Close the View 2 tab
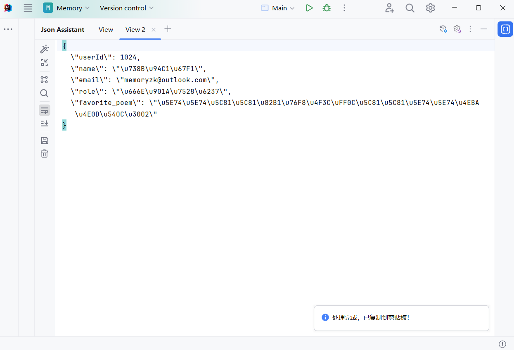The height and width of the screenshot is (350, 514). [x=154, y=29]
